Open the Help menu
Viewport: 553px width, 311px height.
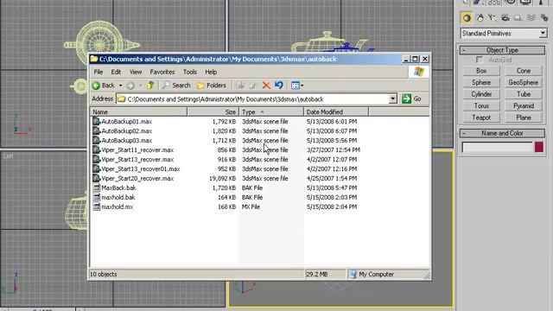pyautogui.click(x=211, y=72)
